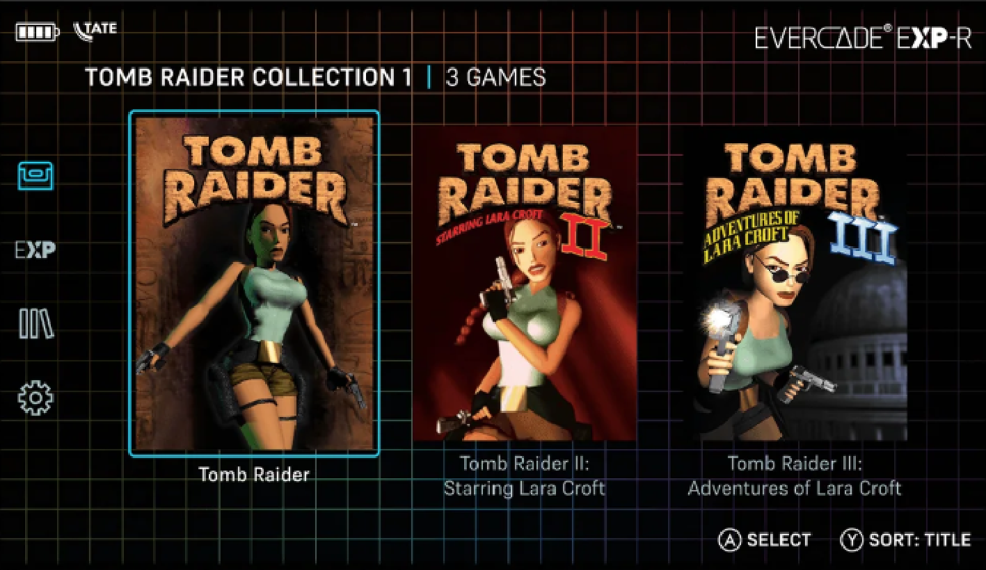Click the 3 GAMES count label
Screen dimensions: 986x570
495,77
